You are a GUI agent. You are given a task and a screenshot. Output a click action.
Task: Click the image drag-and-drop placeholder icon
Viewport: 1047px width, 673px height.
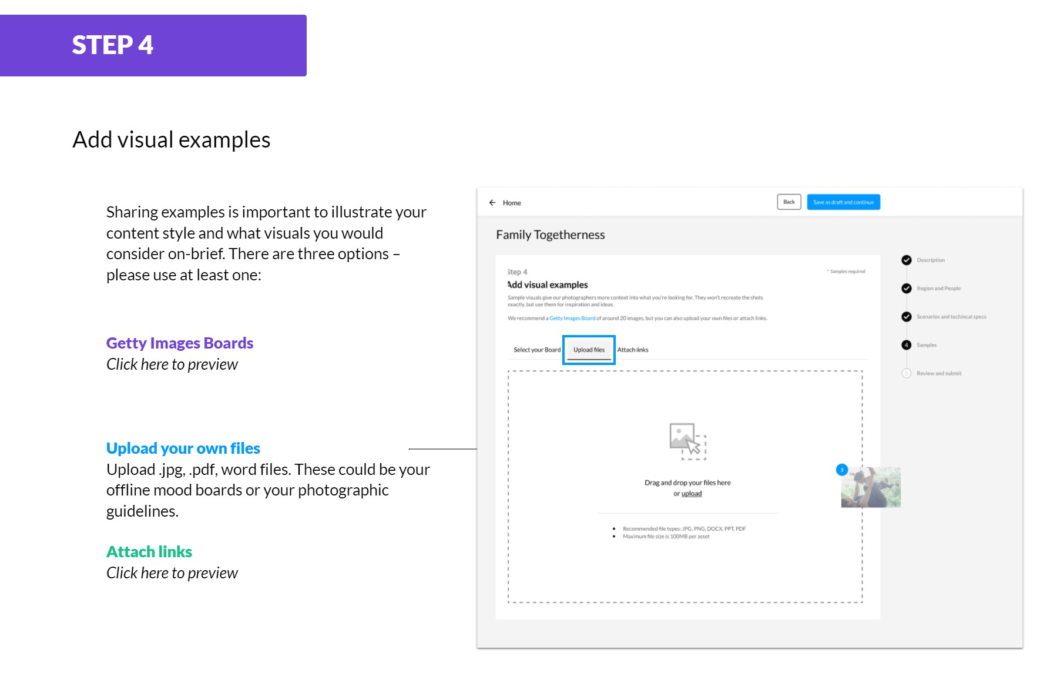687,441
